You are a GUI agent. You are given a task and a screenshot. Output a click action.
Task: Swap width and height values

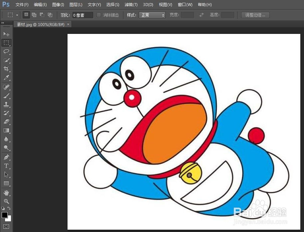[202, 15]
